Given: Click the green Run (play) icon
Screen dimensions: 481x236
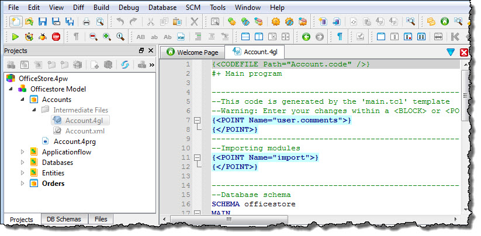Looking at the screenshot, I should (x=16, y=37).
